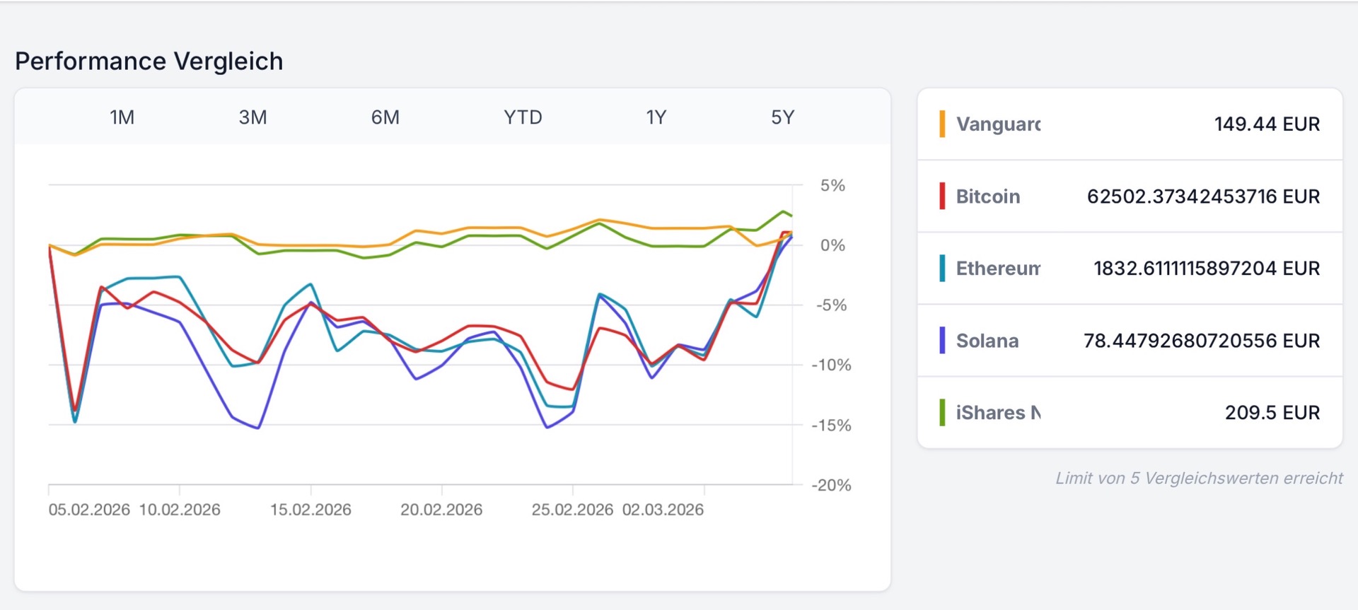Click the 20.02.2026 date axis label
Viewport: 1358px width, 610px height.
pyautogui.click(x=441, y=510)
